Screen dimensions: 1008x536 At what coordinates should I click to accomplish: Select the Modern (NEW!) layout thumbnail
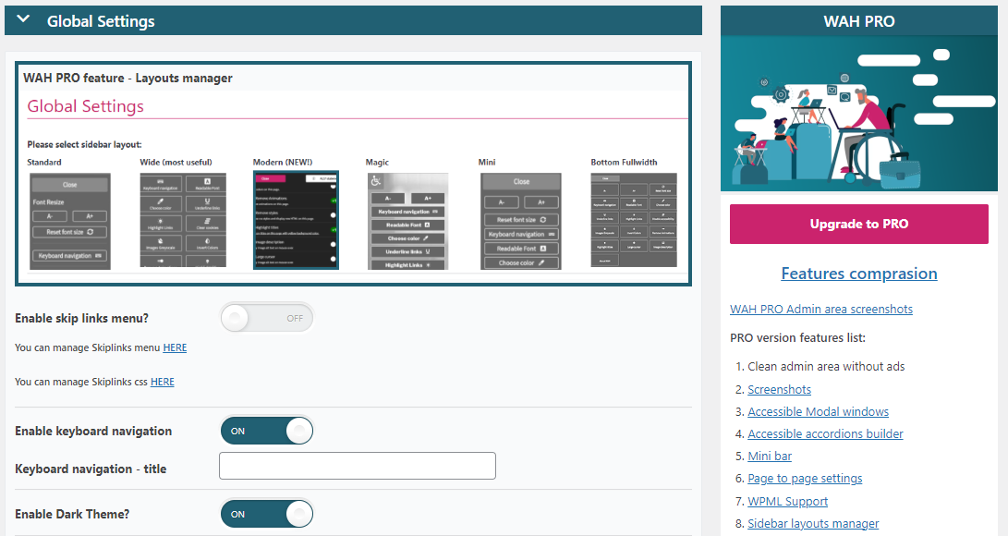point(296,220)
